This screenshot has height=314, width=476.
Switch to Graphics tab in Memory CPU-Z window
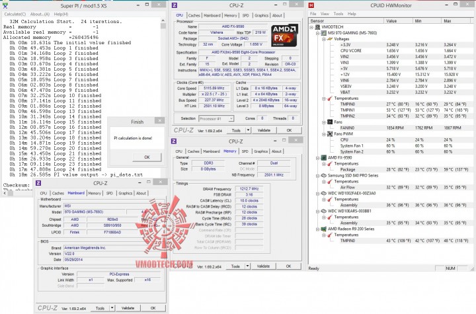[x=260, y=151]
